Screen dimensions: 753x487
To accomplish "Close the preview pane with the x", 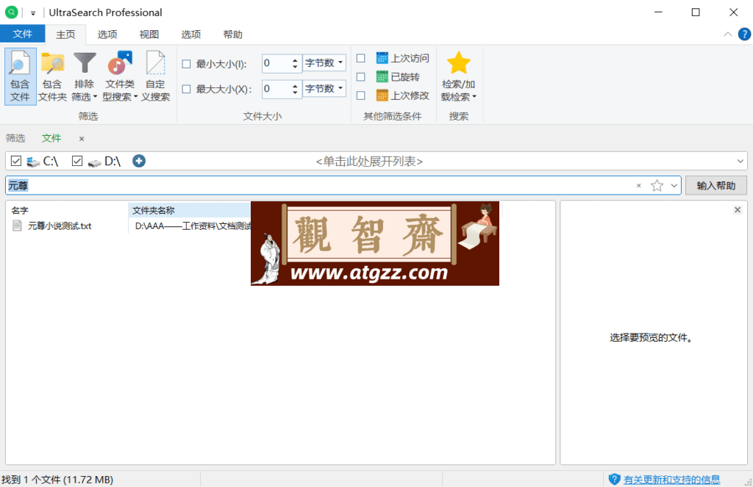I will click(737, 209).
